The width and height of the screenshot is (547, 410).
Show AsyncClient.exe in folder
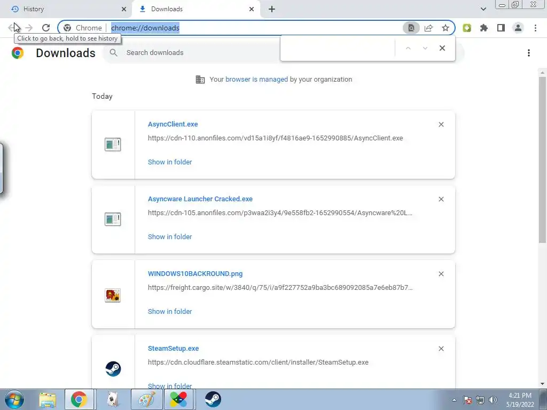click(x=170, y=162)
